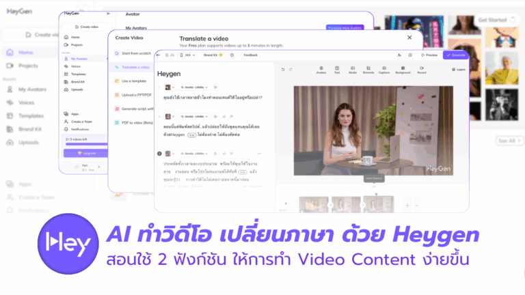
Task: Open the help icon next to Brand Kit
Action: click(x=232, y=55)
